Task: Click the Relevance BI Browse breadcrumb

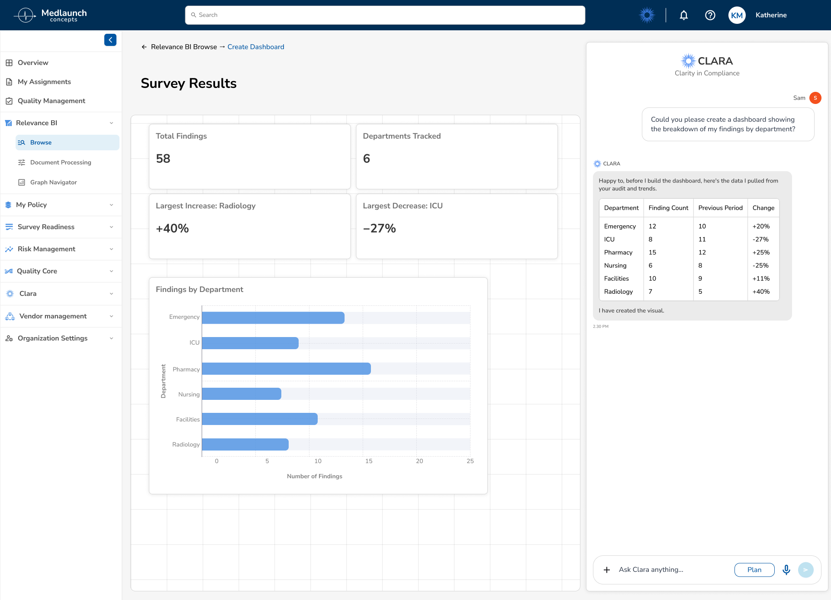Action: (184, 47)
